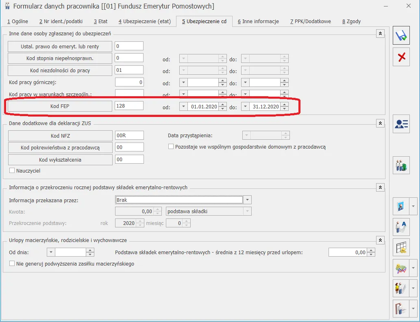
Task: Open the person by door icon
Action: 401,309
